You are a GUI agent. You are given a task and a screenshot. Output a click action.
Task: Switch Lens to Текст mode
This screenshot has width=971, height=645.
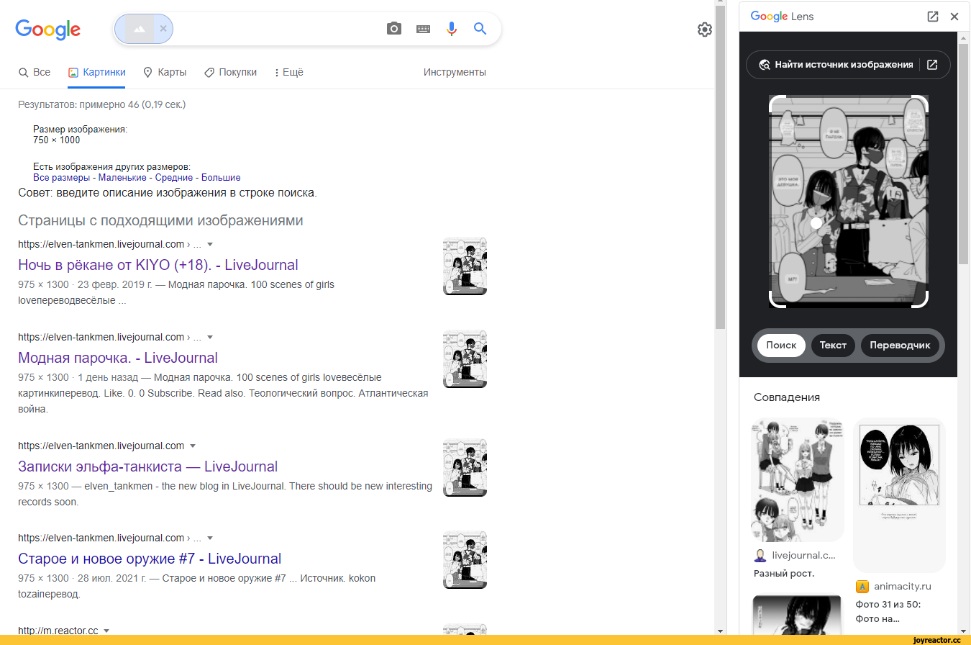[833, 345]
